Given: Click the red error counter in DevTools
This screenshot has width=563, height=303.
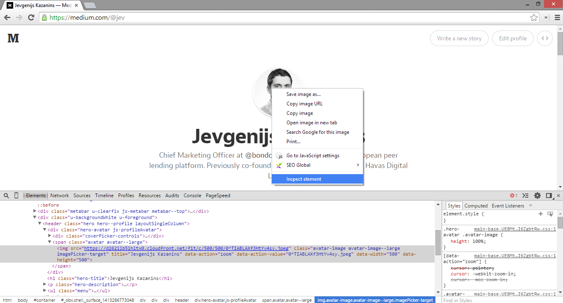Looking at the screenshot, I should click(513, 195).
